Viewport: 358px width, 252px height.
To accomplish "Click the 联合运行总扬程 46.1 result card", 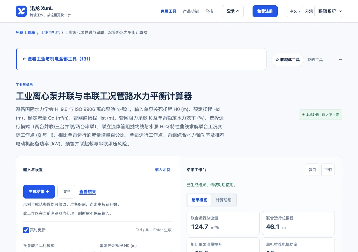I will click(298, 223).
